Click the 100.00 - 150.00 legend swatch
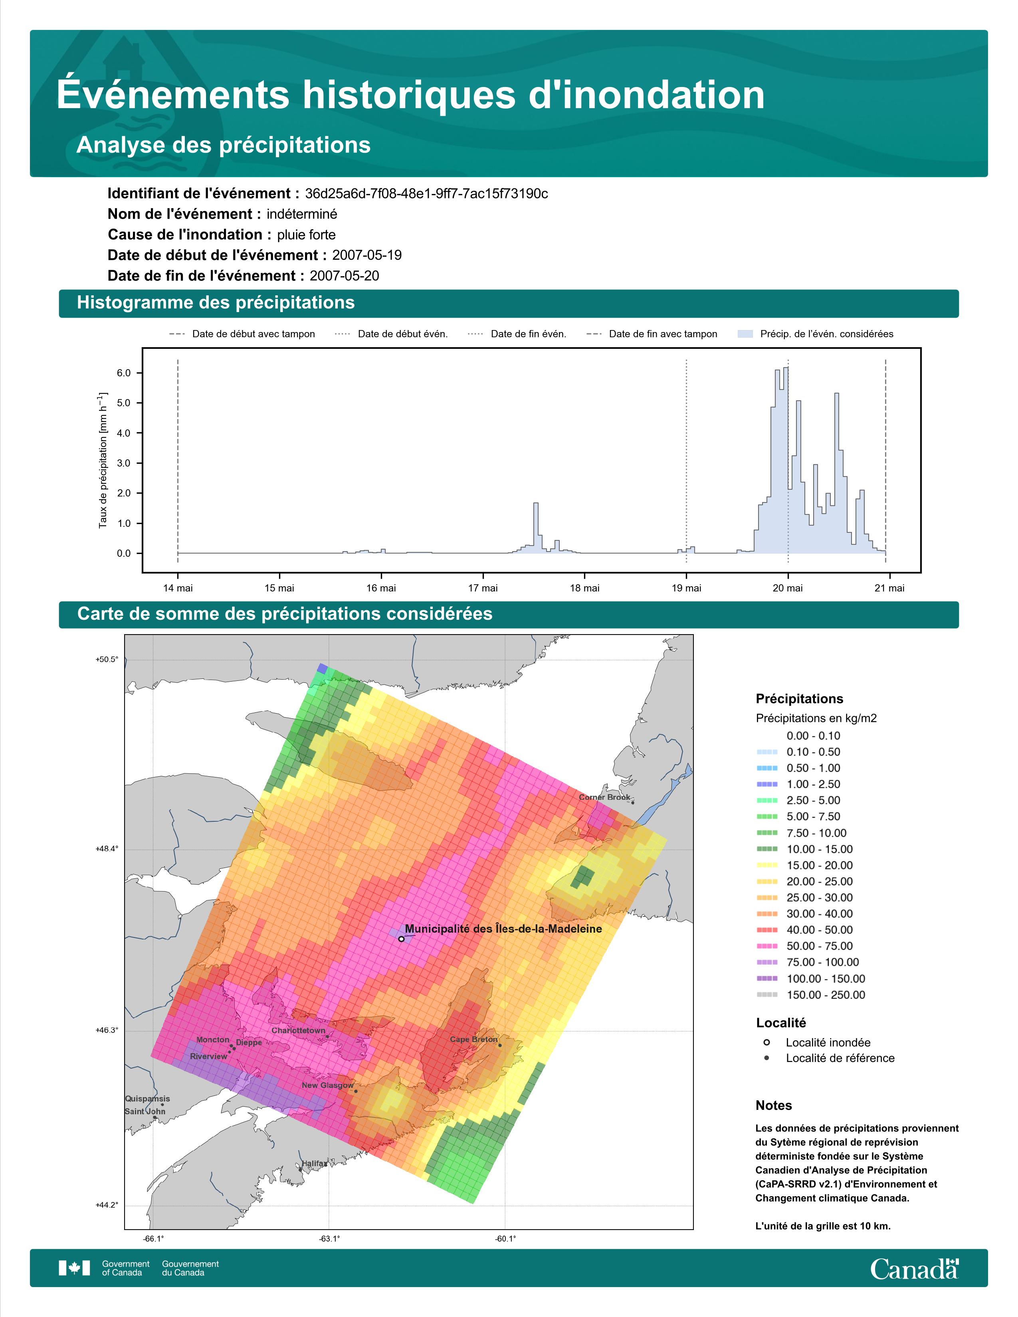1018x1317 pixels. pyautogui.click(x=766, y=979)
